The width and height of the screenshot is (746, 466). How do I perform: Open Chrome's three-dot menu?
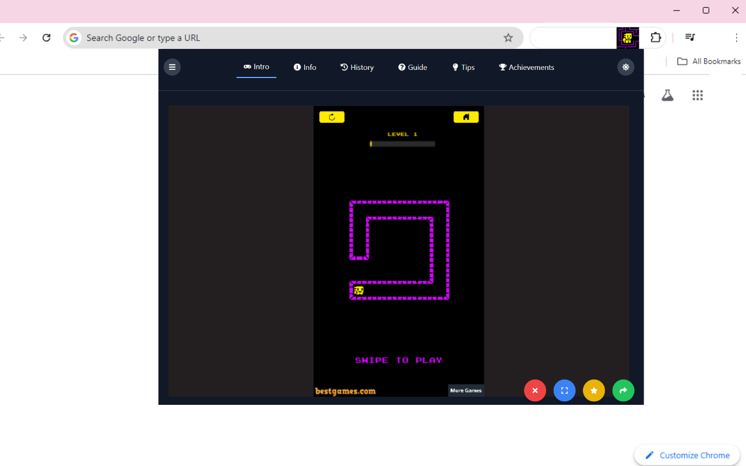(737, 37)
